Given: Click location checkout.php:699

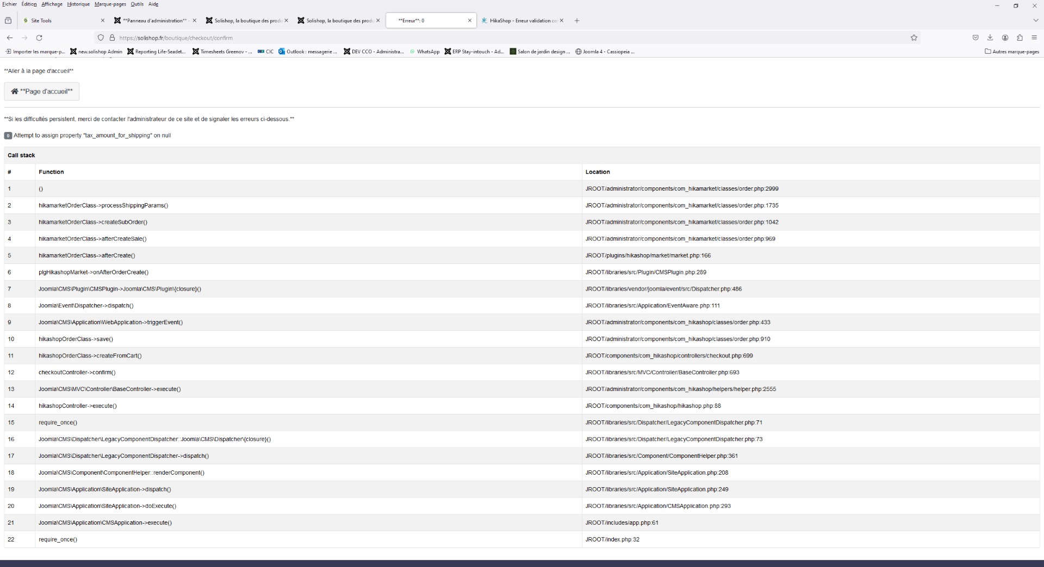Looking at the screenshot, I should click(x=669, y=356).
